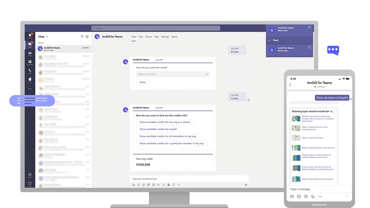
Task: Tap the back arrow on the phone
Action: 290,85
